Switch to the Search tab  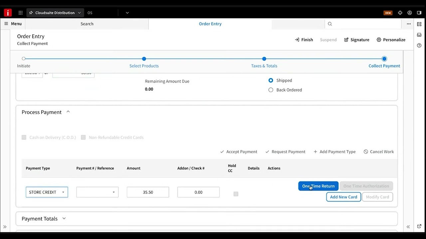click(x=87, y=24)
